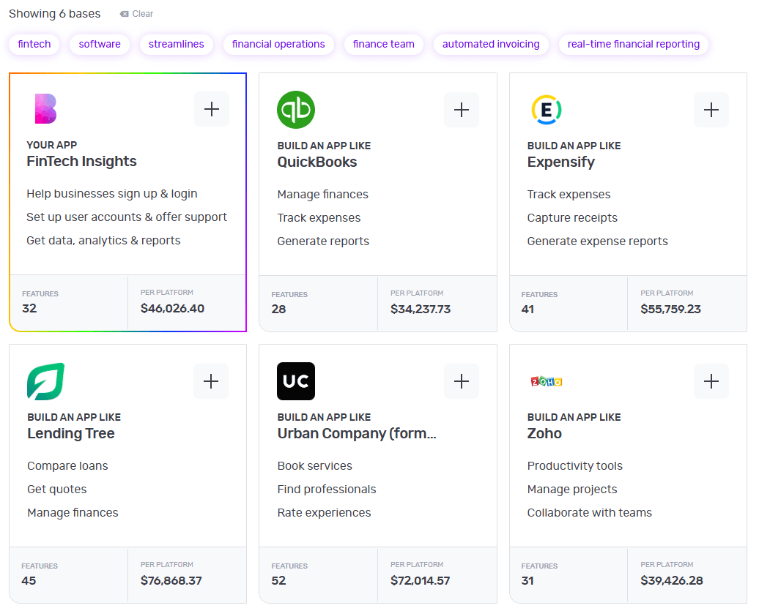Click 'Get quotes' on Lending Tree card
The image size is (759, 611).
56,490
